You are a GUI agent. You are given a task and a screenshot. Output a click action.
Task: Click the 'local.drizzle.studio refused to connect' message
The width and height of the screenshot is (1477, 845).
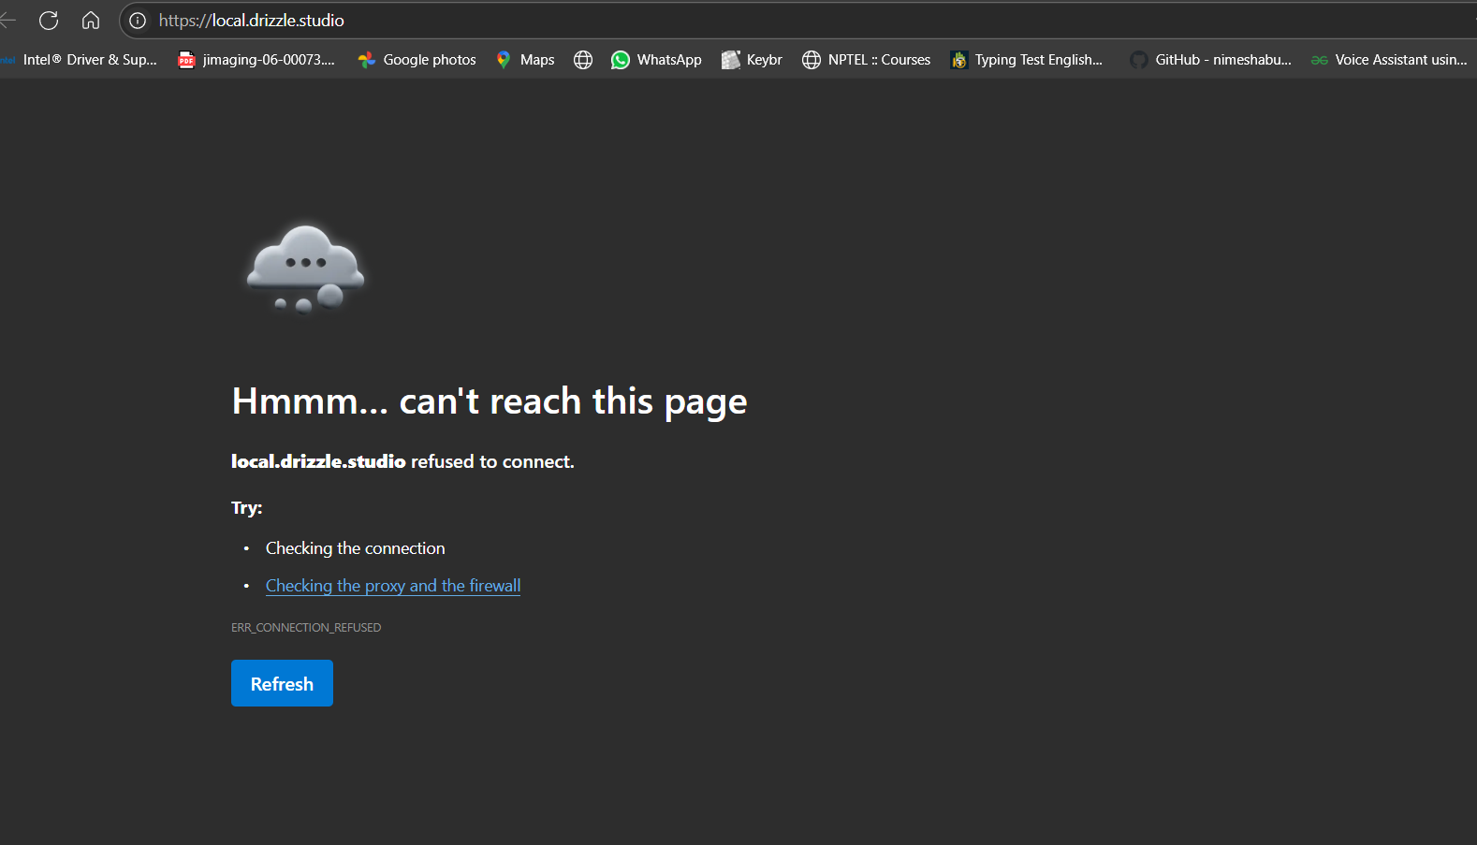pyautogui.click(x=402, y=461)
